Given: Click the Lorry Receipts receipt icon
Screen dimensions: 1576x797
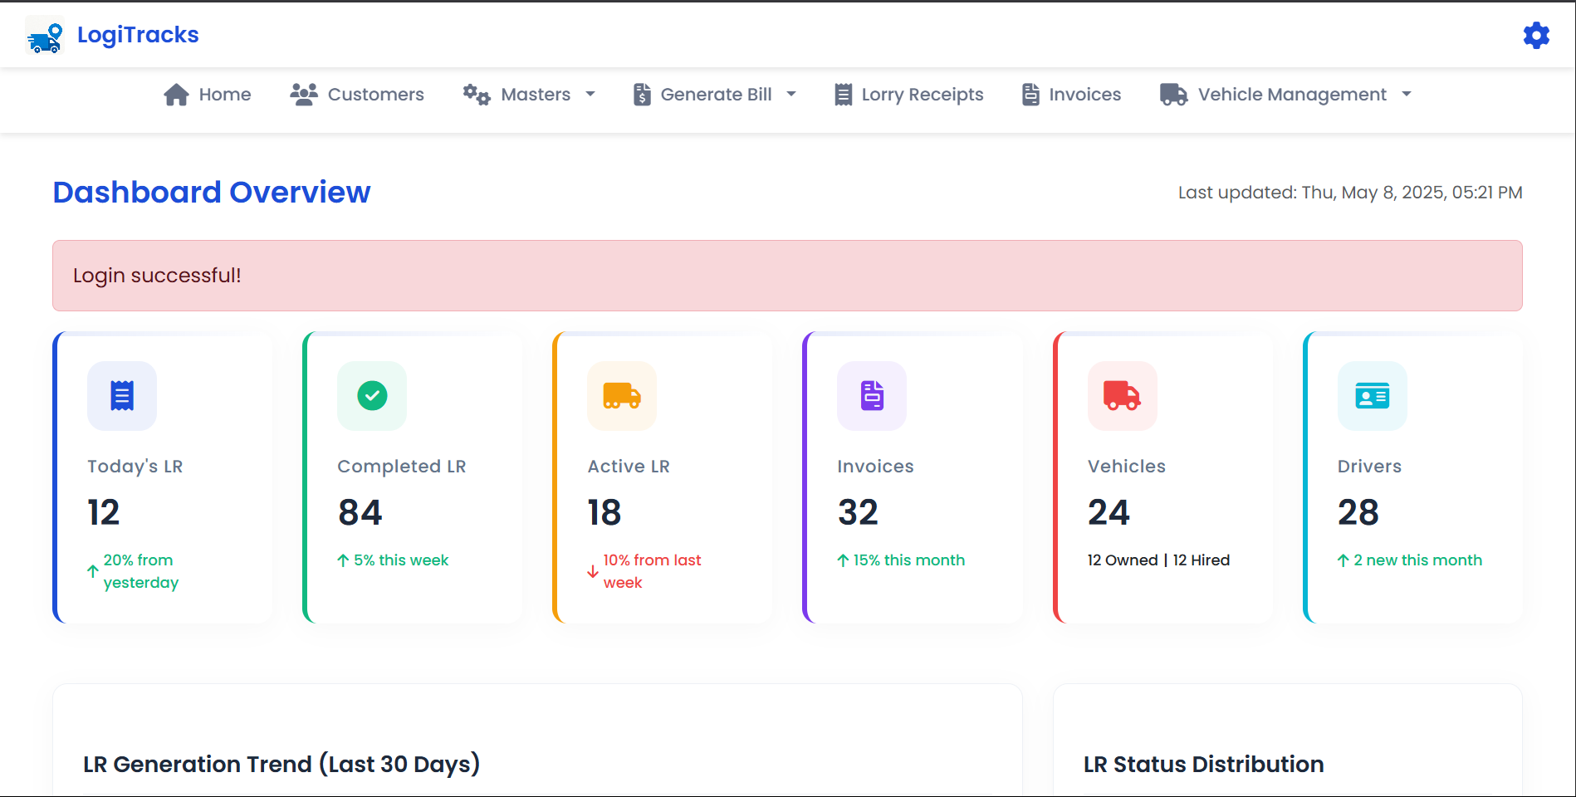Looking at the screenshot, I should point(843,95).
